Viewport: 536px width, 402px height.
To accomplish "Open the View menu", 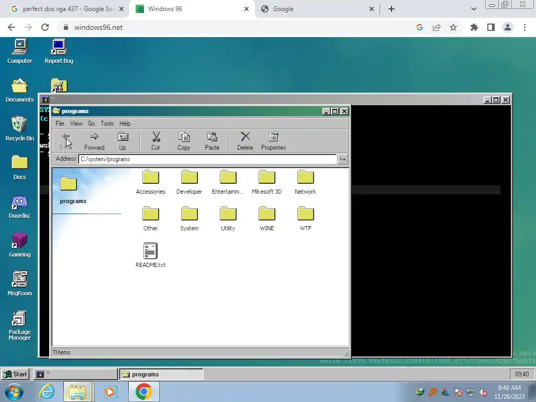I will 76,124.
